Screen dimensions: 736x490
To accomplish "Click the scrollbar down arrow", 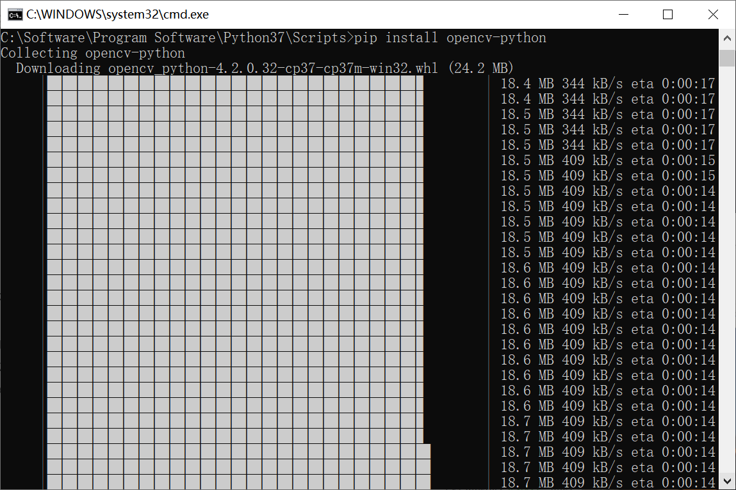I will click(727, 481).
